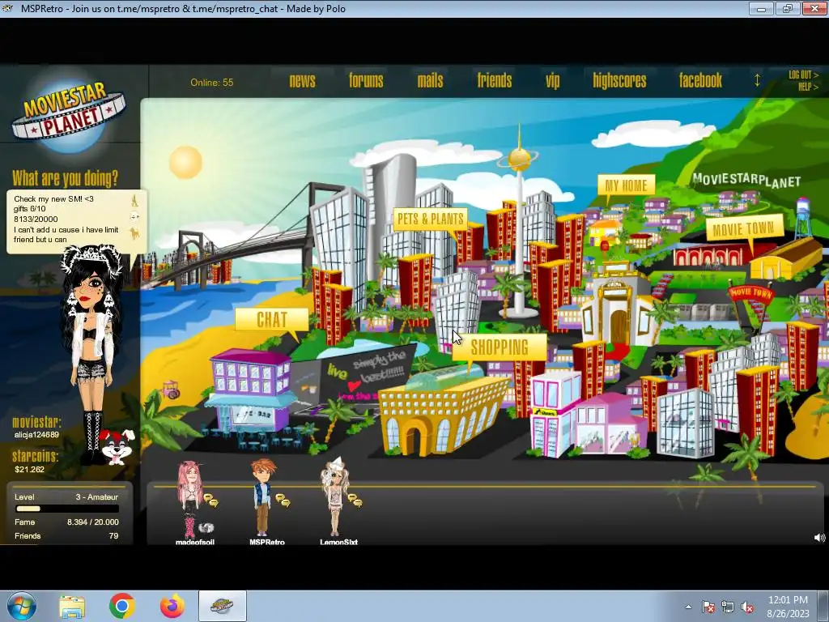This screenshot has height=622, width=829.
Task: Launch Firefox from taskbar
Action: [x=172, y=606]
